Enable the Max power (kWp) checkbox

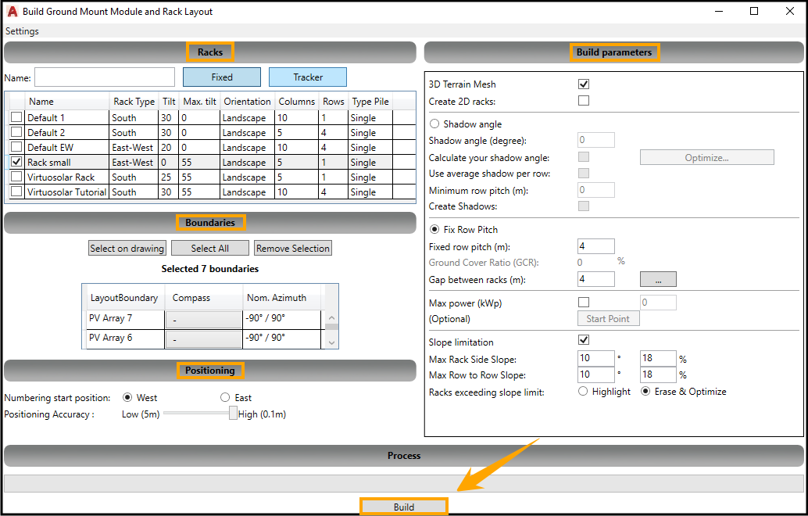583,302
